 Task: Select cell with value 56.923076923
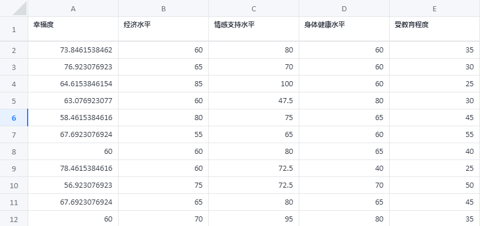click(73, 185)
